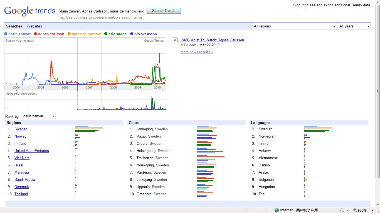This screenshot has width=380, height=213.
Task: Click the Languages column heading
Action: point(261,123)
